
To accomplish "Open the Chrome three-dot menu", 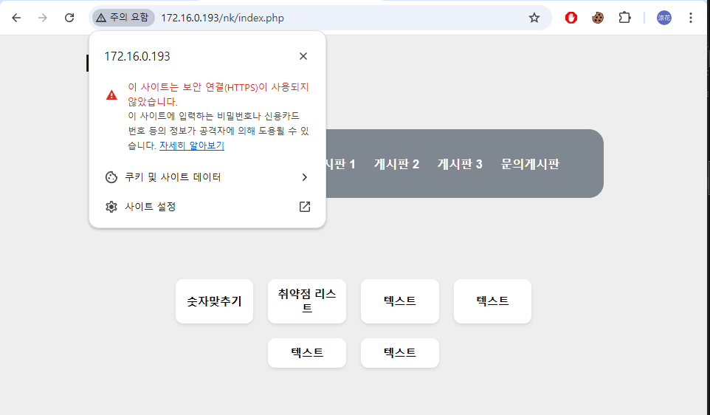I will pos(691,18).
